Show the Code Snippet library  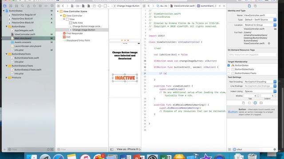point(249,103)
